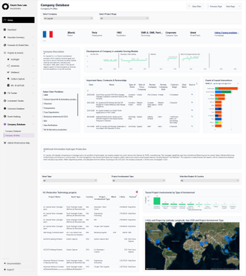Open source link icon in first news row
The height and width of the screenshot is (276, 246).
(x=192, y=95)
